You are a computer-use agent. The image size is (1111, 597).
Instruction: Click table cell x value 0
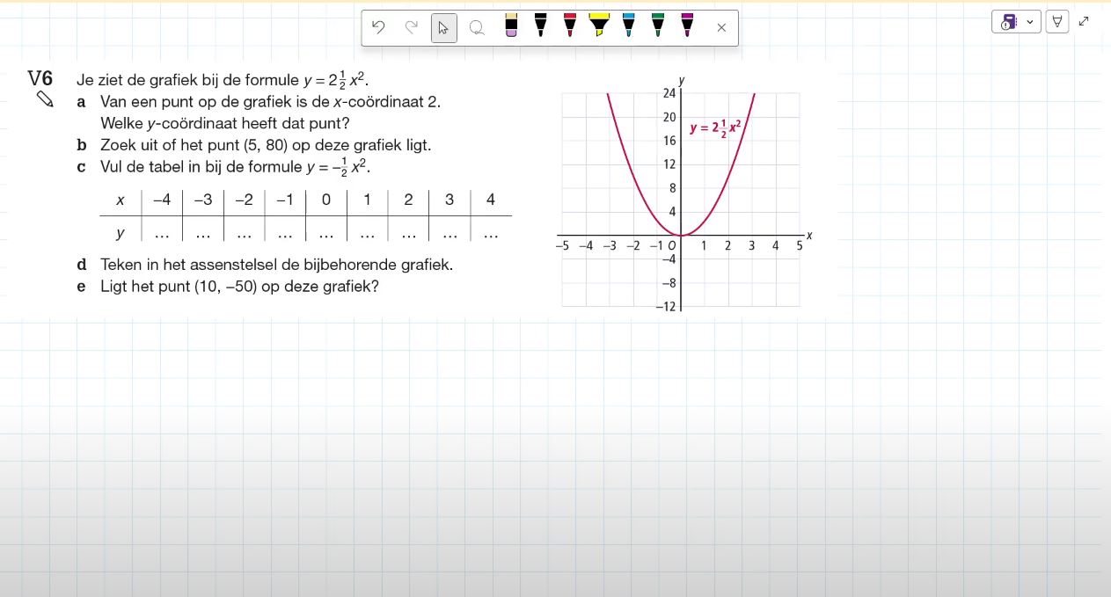[326, 200]
